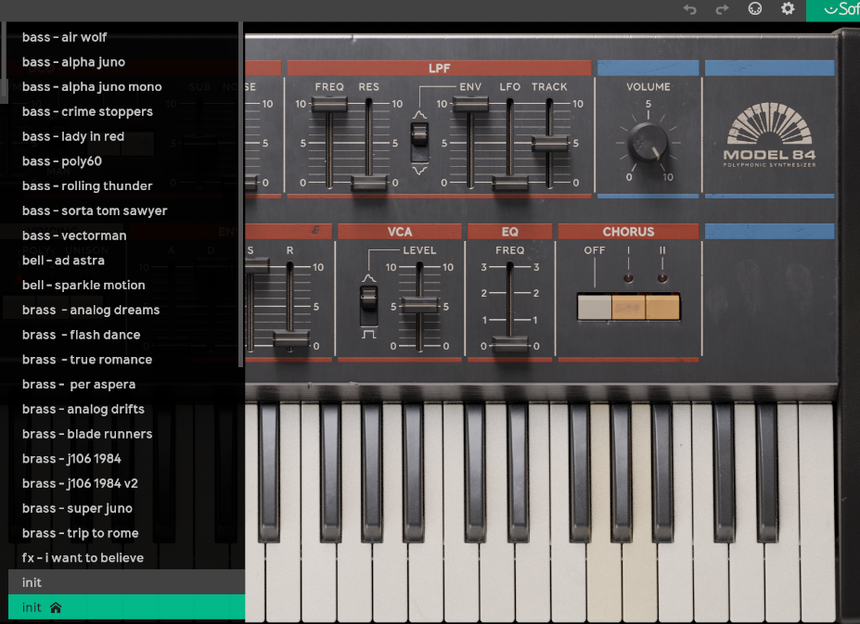Click the green Softube logo
860x624 pixels.
click(840, 9)
